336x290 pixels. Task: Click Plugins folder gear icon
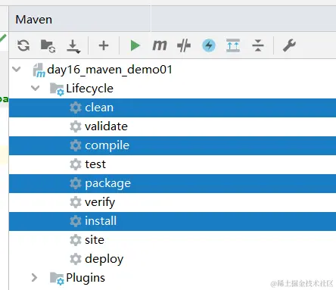pyautogui.click(x=57, y=279)
